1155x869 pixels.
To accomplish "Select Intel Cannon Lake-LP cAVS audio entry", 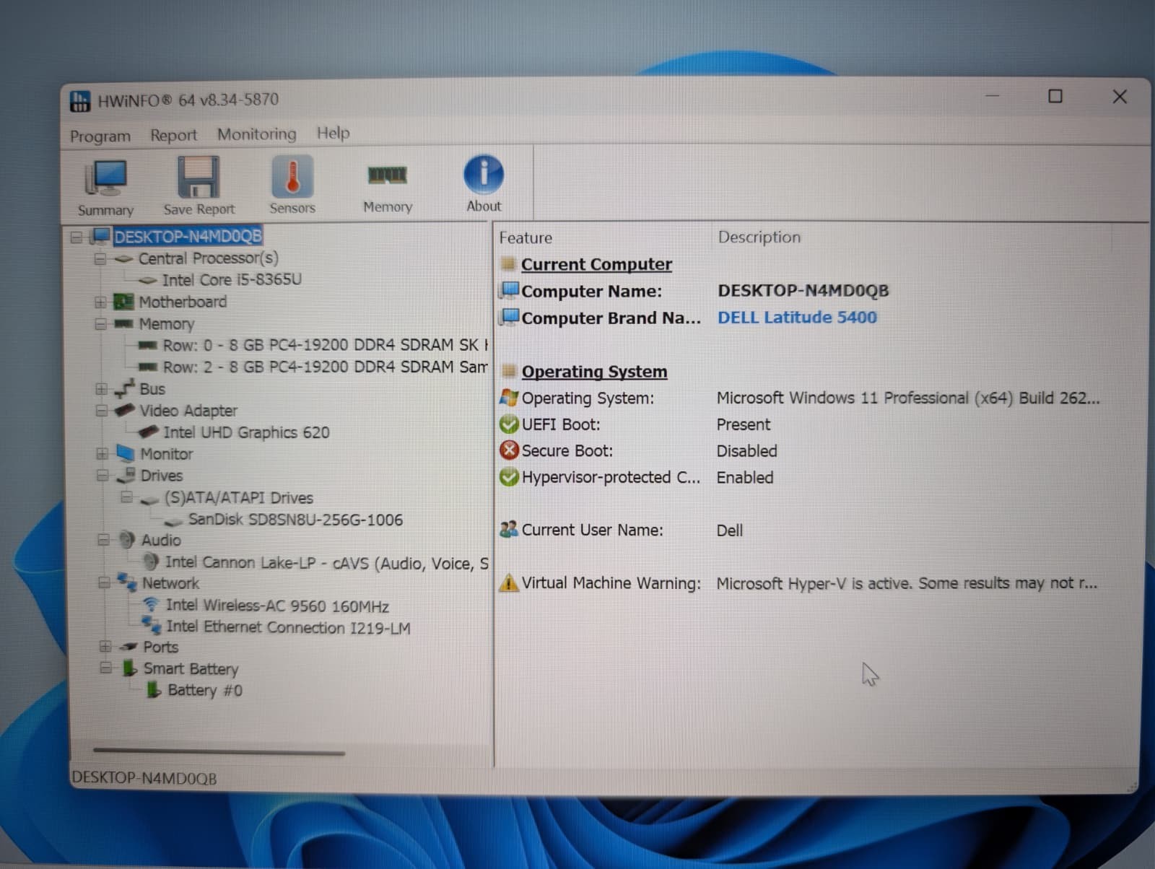I will coord(327,563).
